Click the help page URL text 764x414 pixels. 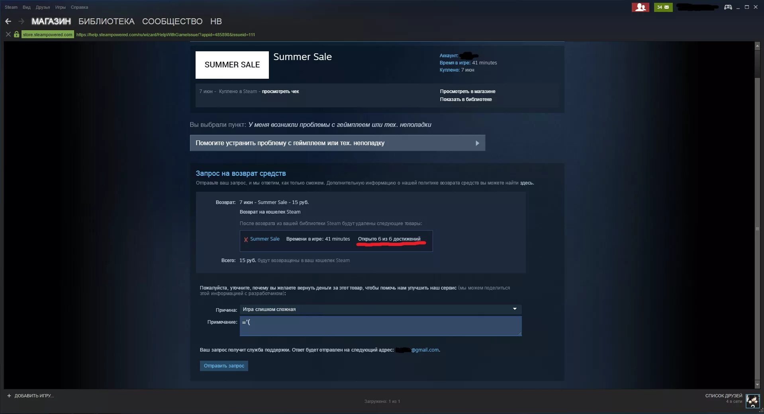[x=165, y=35]
